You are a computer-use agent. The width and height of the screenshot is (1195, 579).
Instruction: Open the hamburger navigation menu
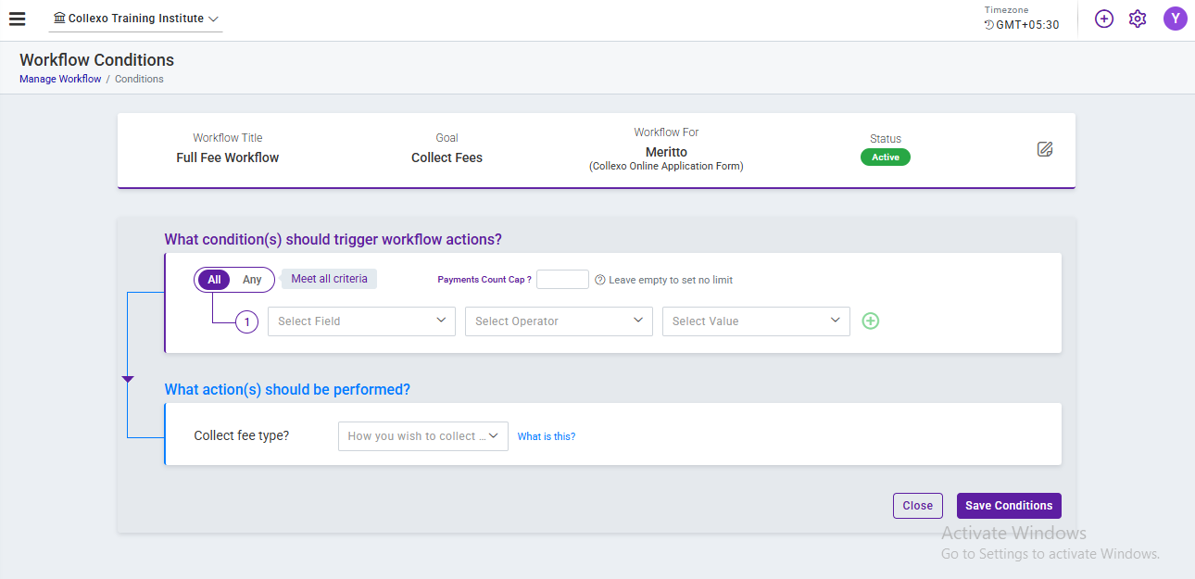(x=17, y=19)
